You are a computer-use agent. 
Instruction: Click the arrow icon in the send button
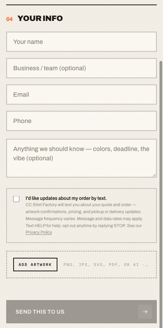145,312
